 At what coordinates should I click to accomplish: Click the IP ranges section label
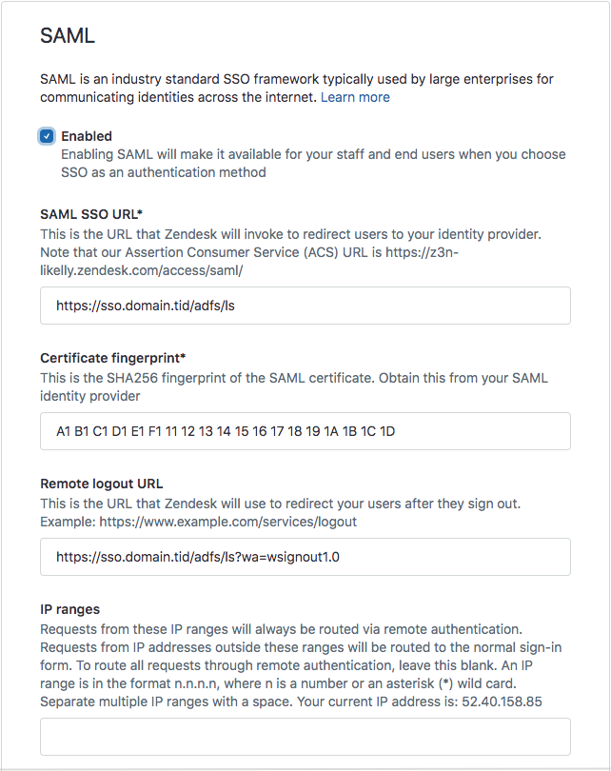pos(69,609)
